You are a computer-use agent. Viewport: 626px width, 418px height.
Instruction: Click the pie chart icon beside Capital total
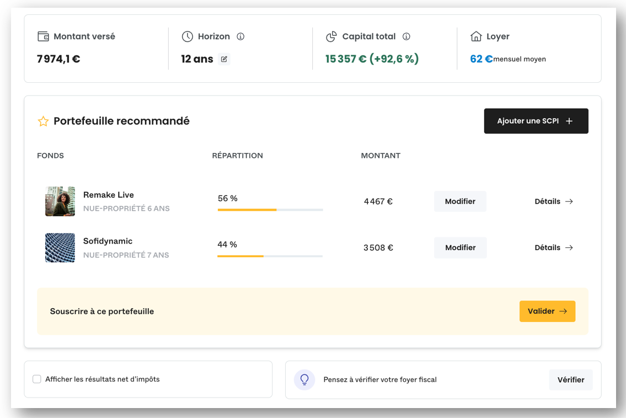(x=331, y=36)
